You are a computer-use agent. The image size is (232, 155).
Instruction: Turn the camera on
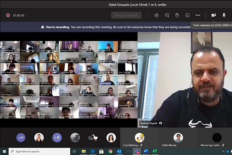point(214,15)
